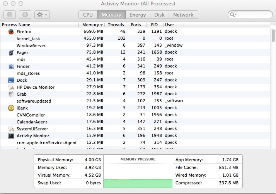Screen dimensions: 276x194
Task: Select the SystemUIServer icon
Action: (11, 129)
